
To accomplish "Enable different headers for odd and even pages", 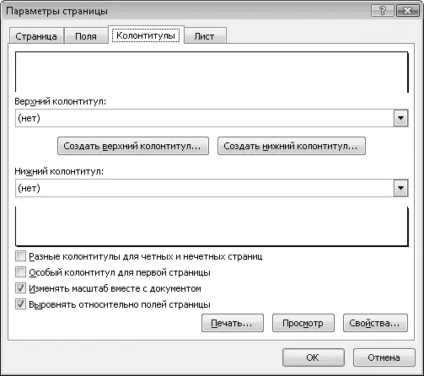I will pyautogui.click(x=20, y=256).
